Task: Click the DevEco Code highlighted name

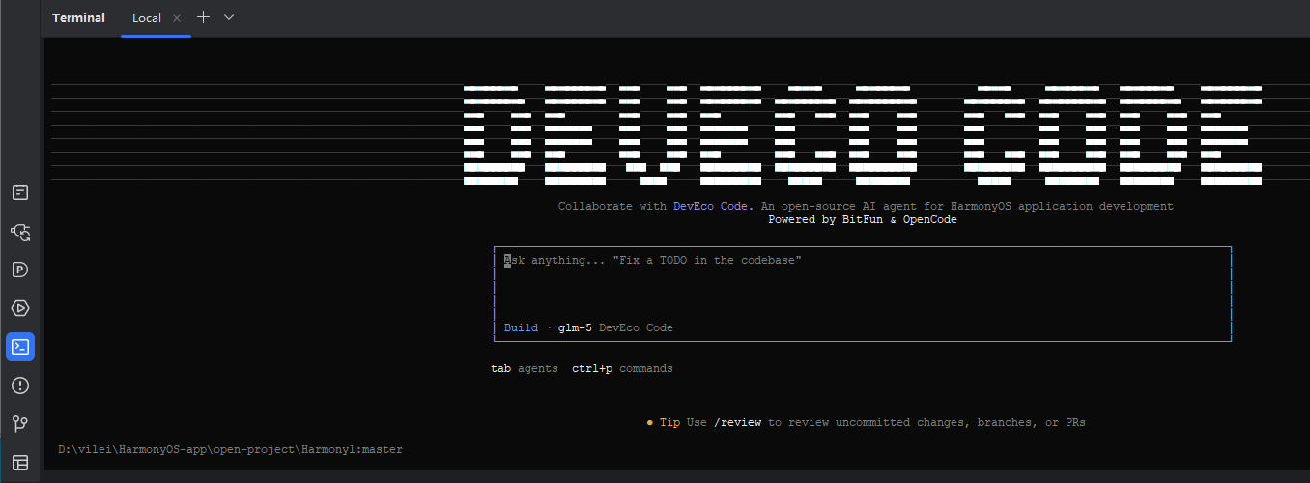Action: click(x=713, y=206)
